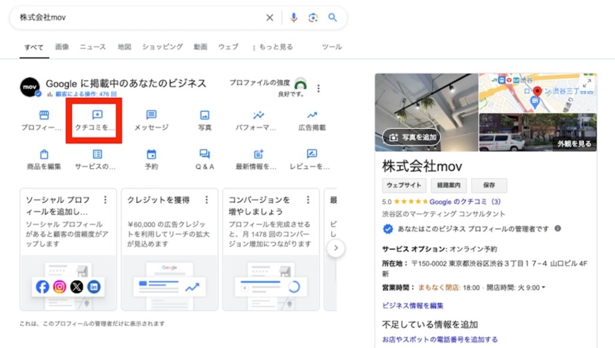
Task: Expand business hours dropdown arrow
Action: (544, 287)
